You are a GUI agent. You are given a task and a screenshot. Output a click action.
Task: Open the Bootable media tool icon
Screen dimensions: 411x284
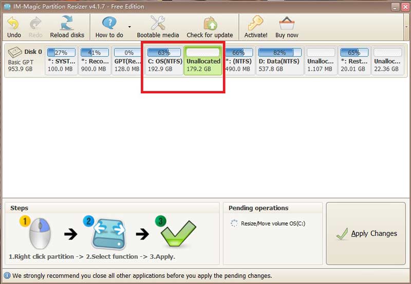[x=158, y=23]
